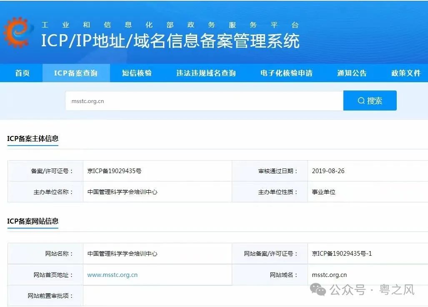The height and width of the screenshot is (307, 428).
Task: Click the 主办单位性质 label
Action: pyautogui.click(x=278, y=192)
